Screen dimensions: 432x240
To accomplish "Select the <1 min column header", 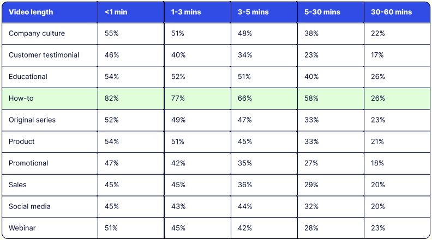I will pos(116,12).
